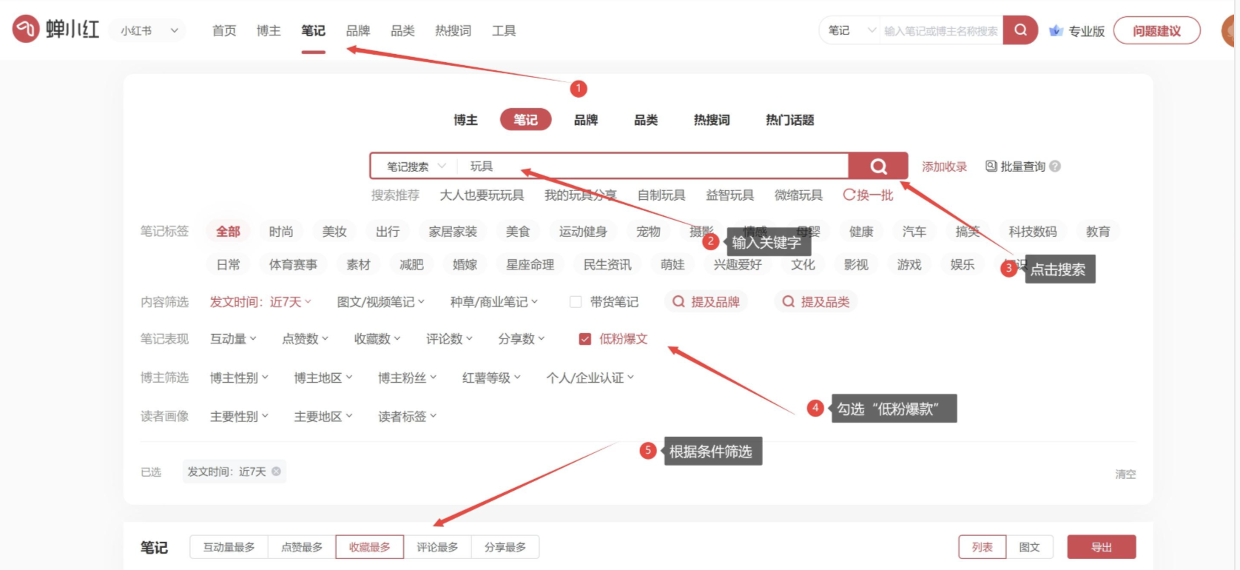Click the 问题建议 button
The width and height of the screenshot is (1240, 570).
[x=1156, y=31]
